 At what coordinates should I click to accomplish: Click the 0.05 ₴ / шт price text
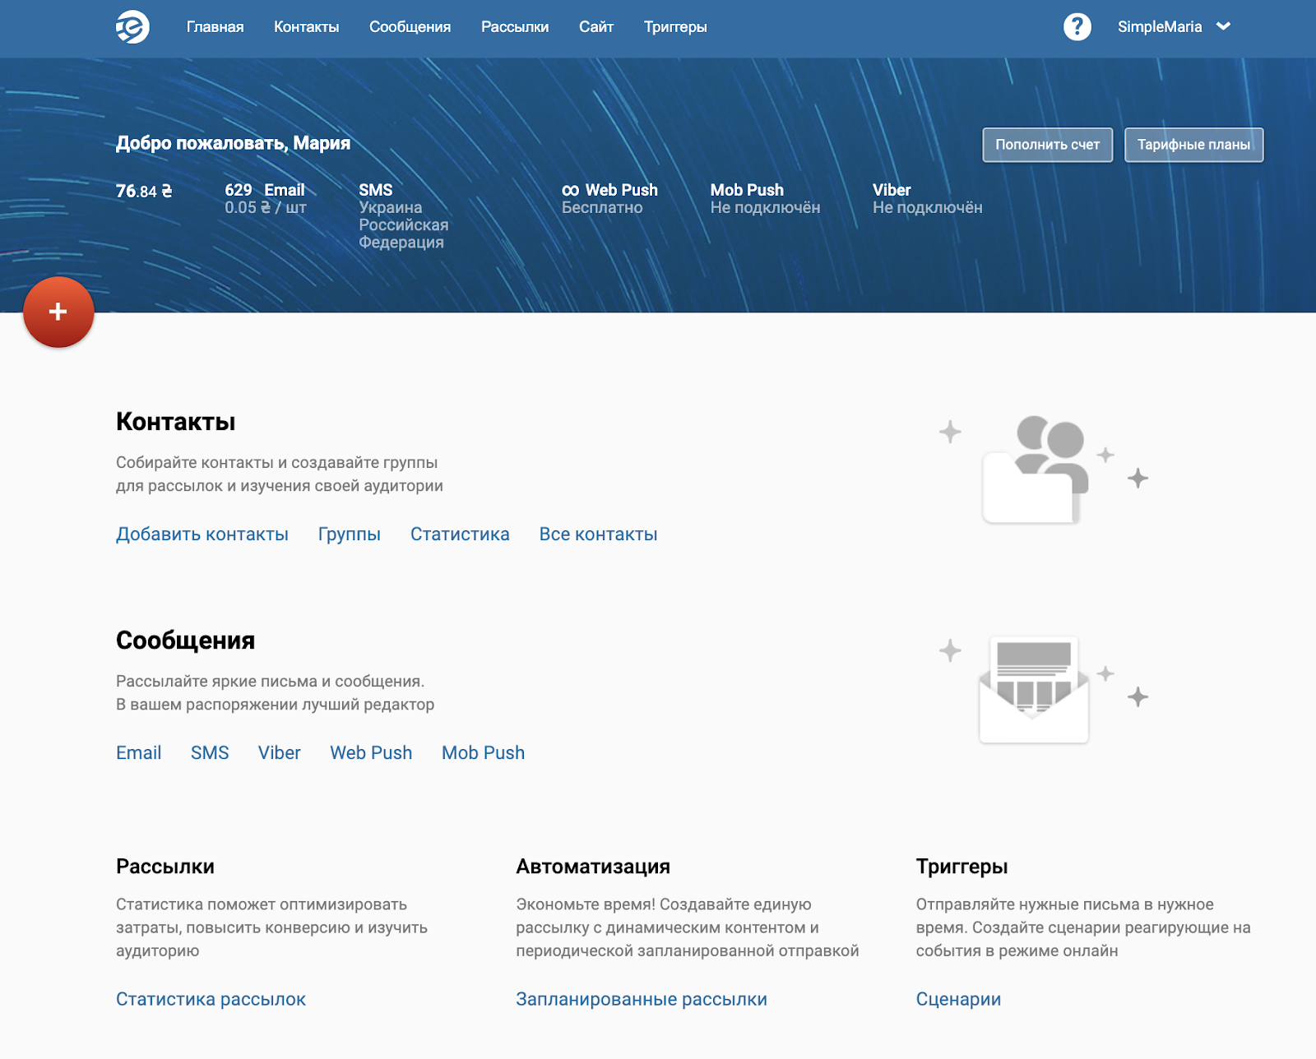coord(265,208)
